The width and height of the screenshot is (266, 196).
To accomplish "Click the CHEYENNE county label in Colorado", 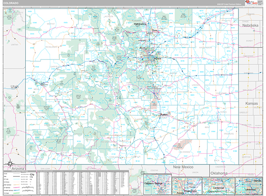I will [x=221, y=93].
